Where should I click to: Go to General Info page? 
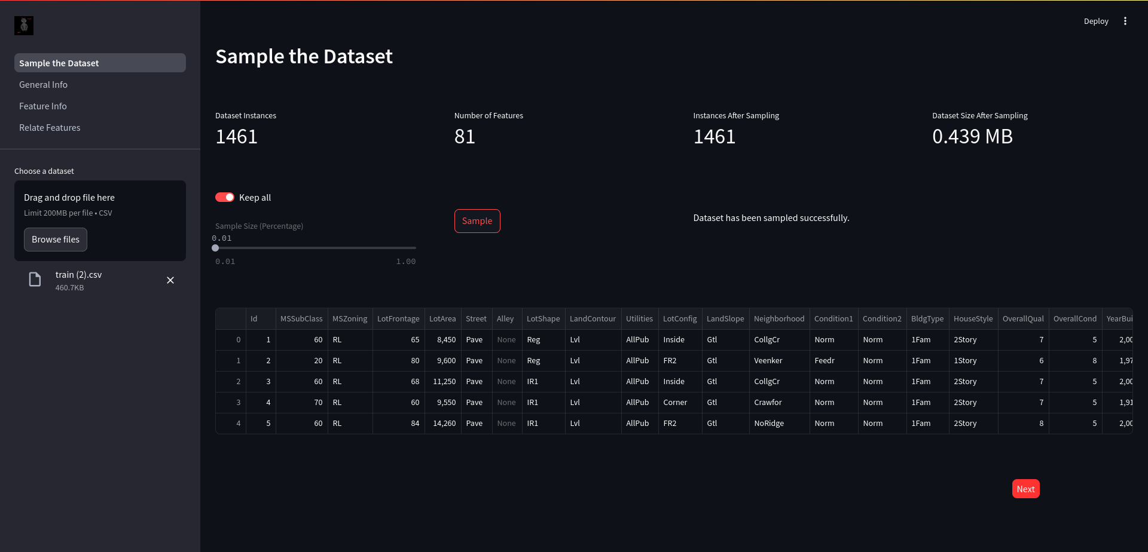(x=100, y=84)
